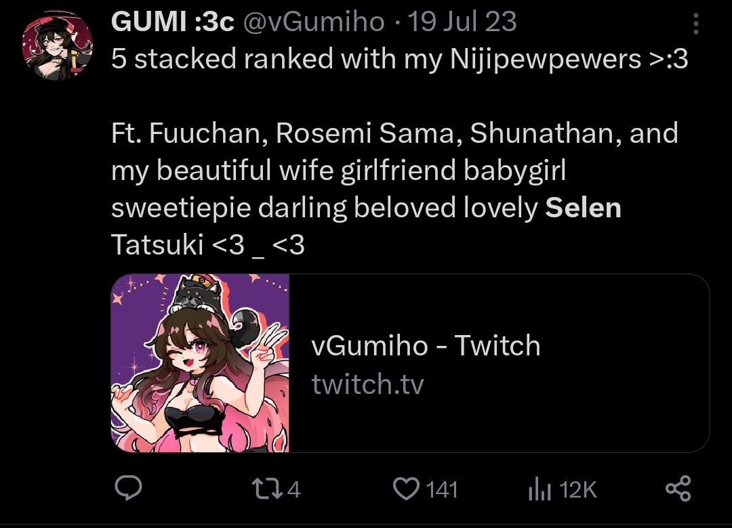Screen dimensions: 732x528
Task: Retweet using the repost arrows icon
Action: 266,489
